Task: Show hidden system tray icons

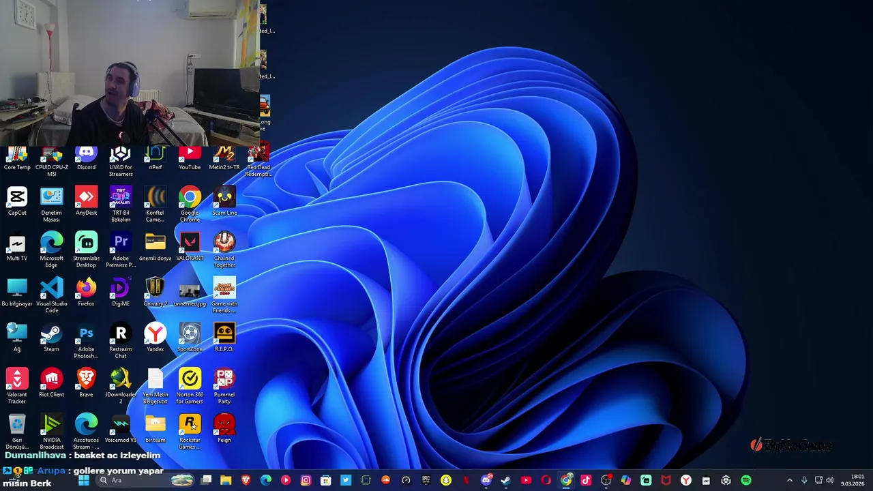Action: (790, 480)
